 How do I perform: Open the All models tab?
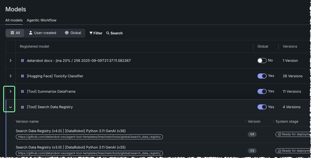coord(14,20)
